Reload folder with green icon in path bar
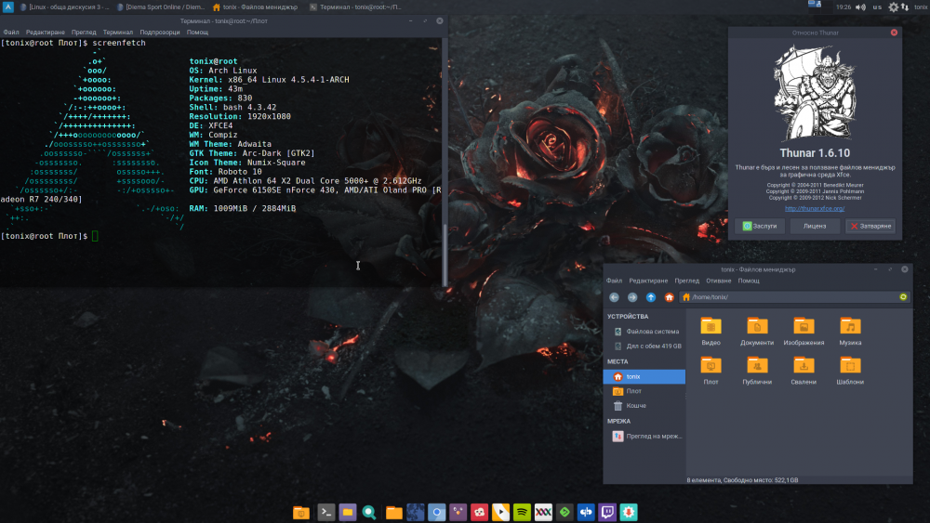The image size is (930, 523). [903, 296]
